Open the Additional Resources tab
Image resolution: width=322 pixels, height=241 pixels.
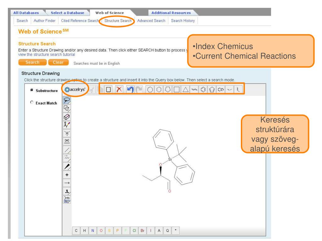(x=171, y=13)
